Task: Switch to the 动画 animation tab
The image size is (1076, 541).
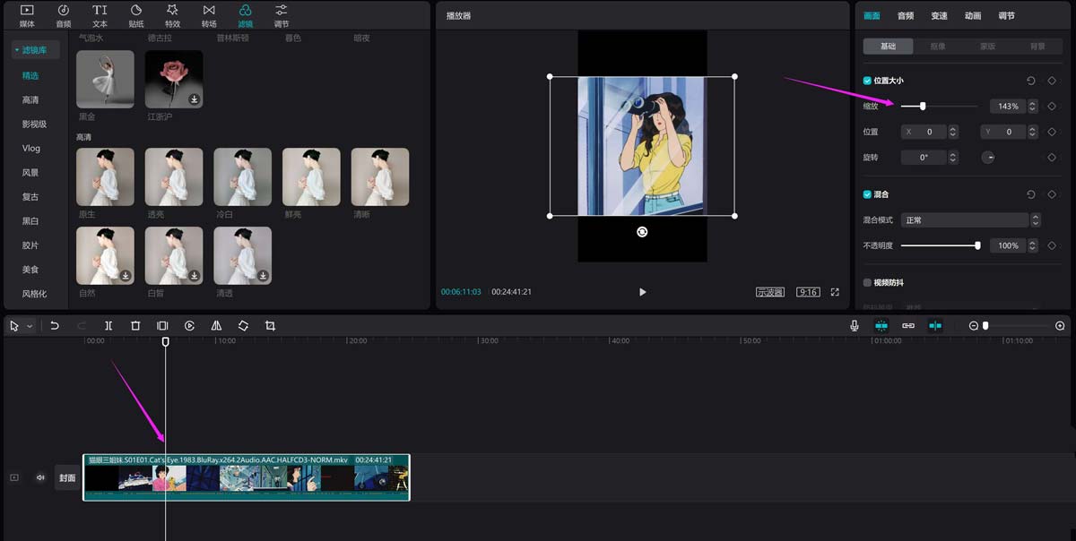Action: [973, 16]
